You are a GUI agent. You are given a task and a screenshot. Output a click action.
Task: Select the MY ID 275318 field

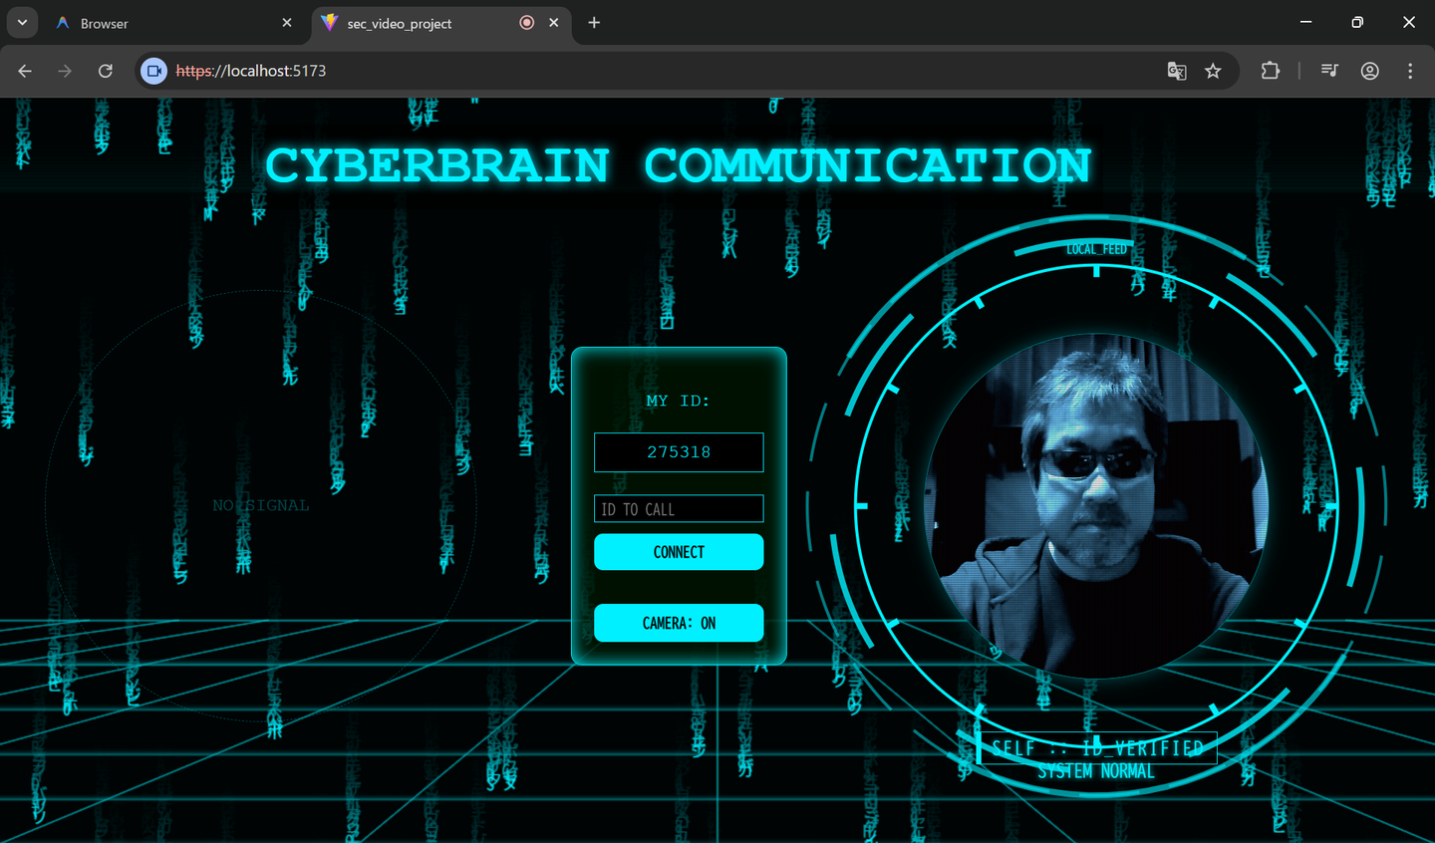[x=679, y=452]
